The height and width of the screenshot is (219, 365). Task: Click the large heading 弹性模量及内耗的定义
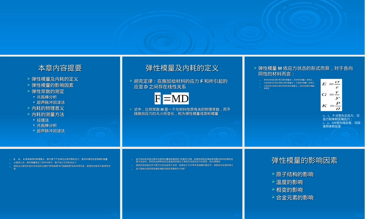(x=182, y=68)
